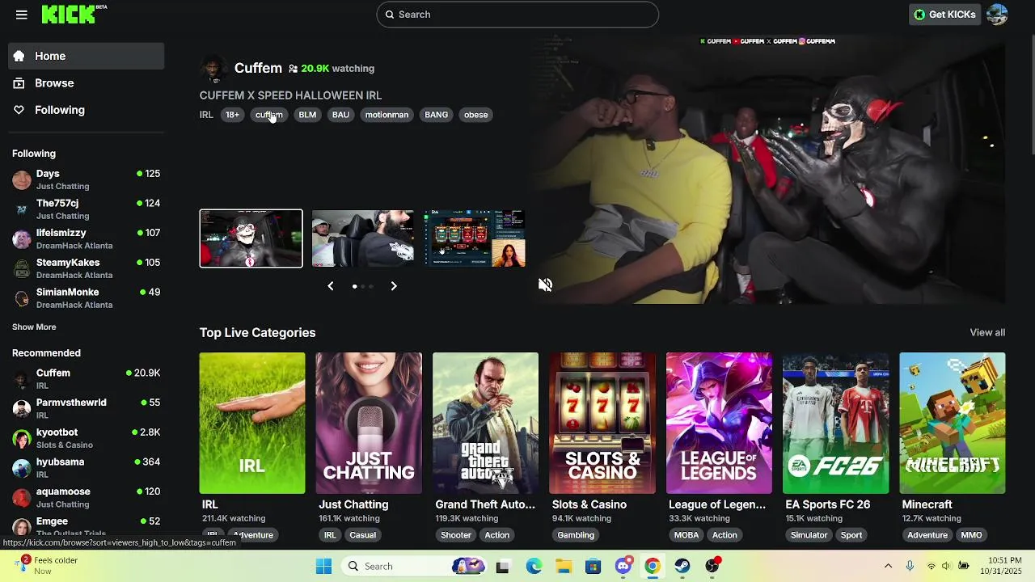Screen dimensions: 1035x582
Task: Click the Chrome taskbar icon
Action: [653, 566]
